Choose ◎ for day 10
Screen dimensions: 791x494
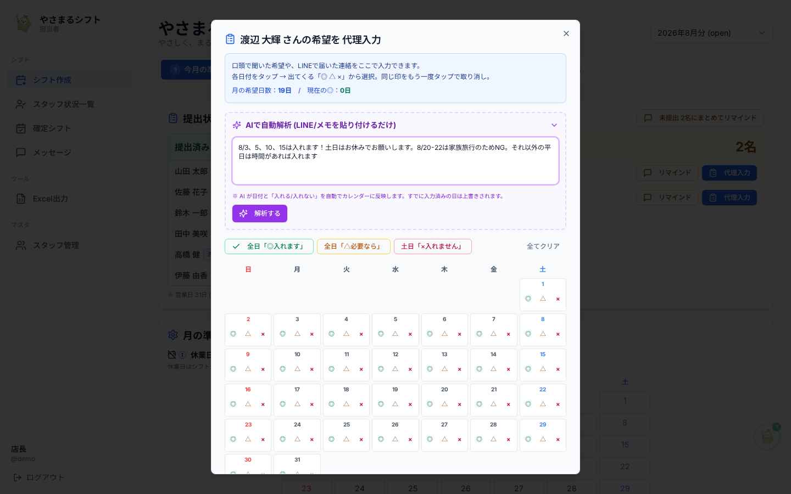pyautogui.click(x=282, y=369)
